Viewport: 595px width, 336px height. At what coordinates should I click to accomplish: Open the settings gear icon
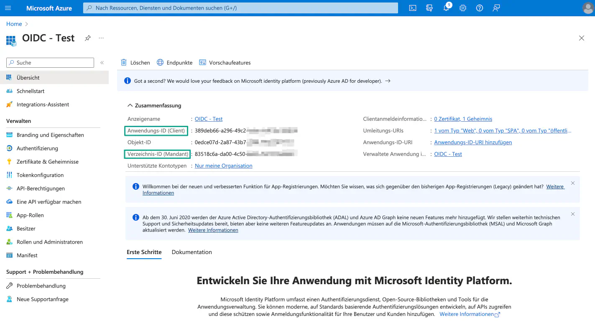tap(463, 8)
